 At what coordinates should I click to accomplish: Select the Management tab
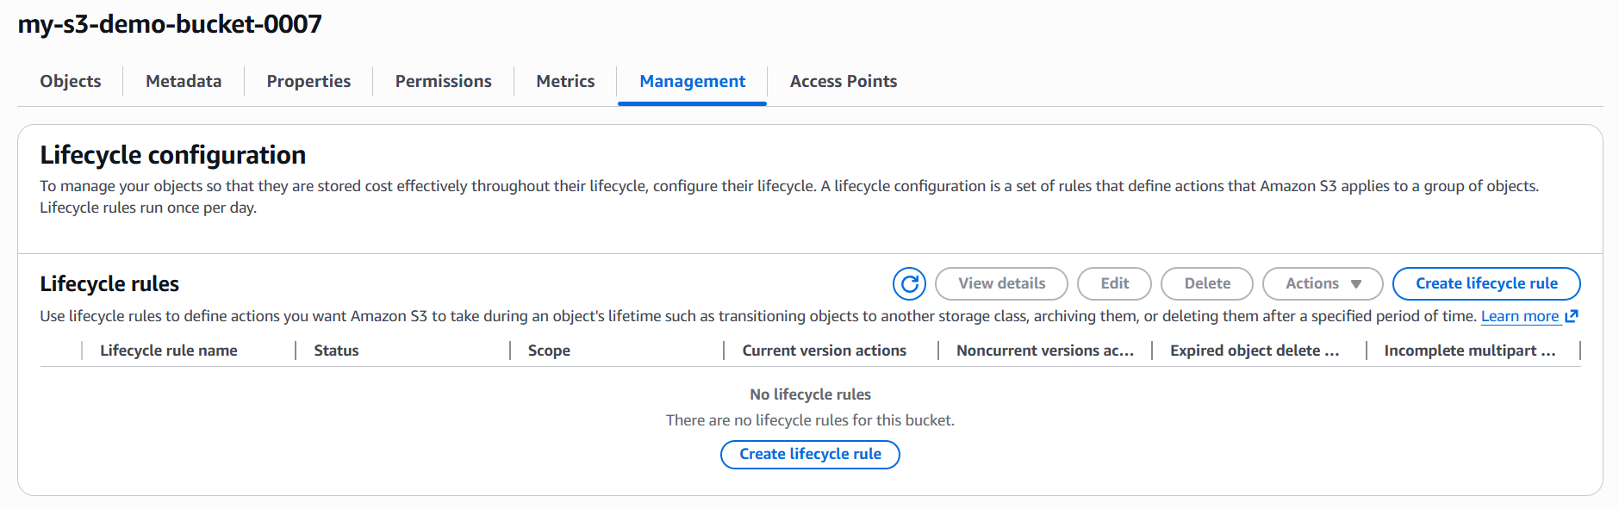pos(692,81)
